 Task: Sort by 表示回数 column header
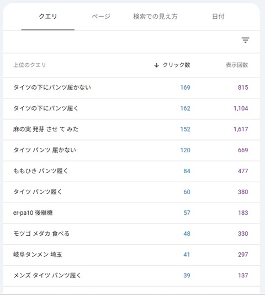(237, 65)
